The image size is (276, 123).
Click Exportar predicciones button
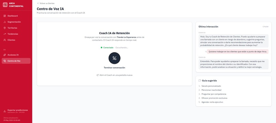coord(16,111)
